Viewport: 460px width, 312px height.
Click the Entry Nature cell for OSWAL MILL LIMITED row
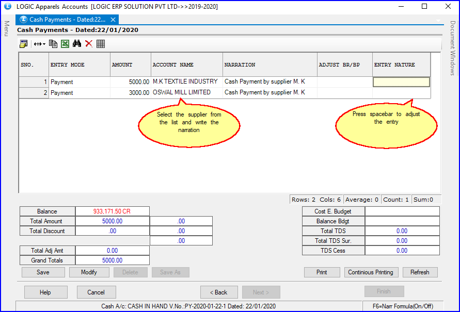click(401, 93)
